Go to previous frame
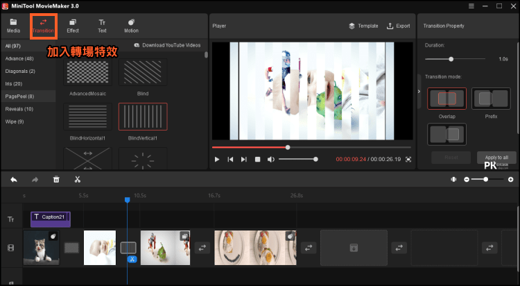Screen dimensions: 520x286 coord(230,160)
